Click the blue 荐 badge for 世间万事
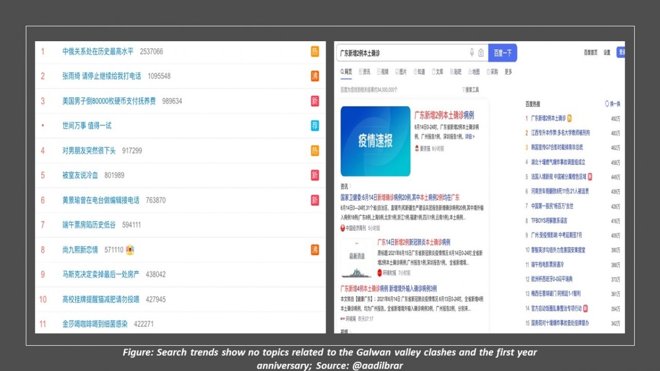This screenshot has height=371, width=660. (x=315, y=126)
